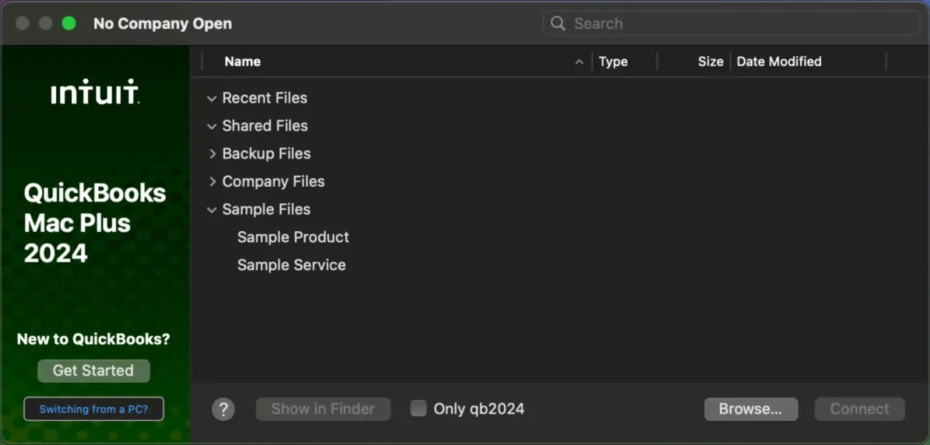Focus the Search input field
This screenshot has width=930, height=445.
point(740,23)
